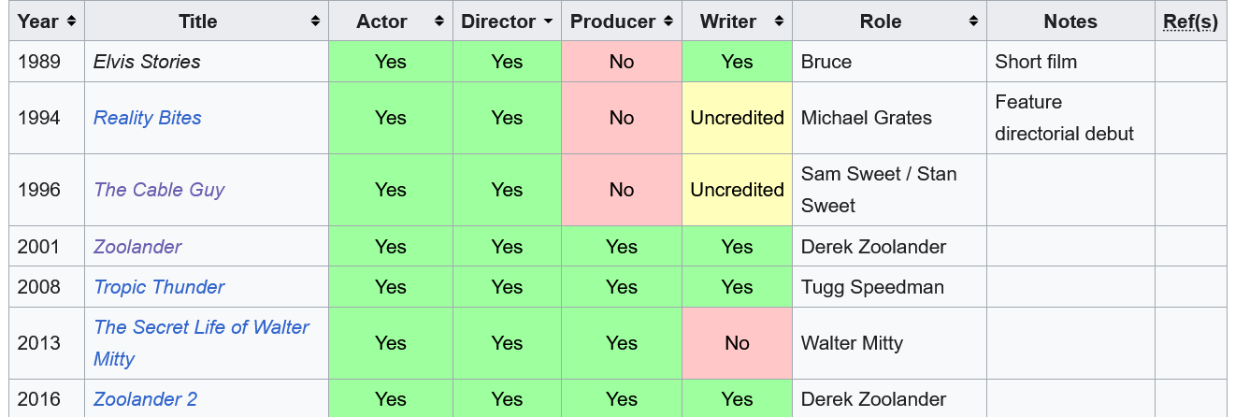The height and width of the screenshot is (417, 1235).
Task: Sort table by Year column arrows
Action: (x=72, y=22)
